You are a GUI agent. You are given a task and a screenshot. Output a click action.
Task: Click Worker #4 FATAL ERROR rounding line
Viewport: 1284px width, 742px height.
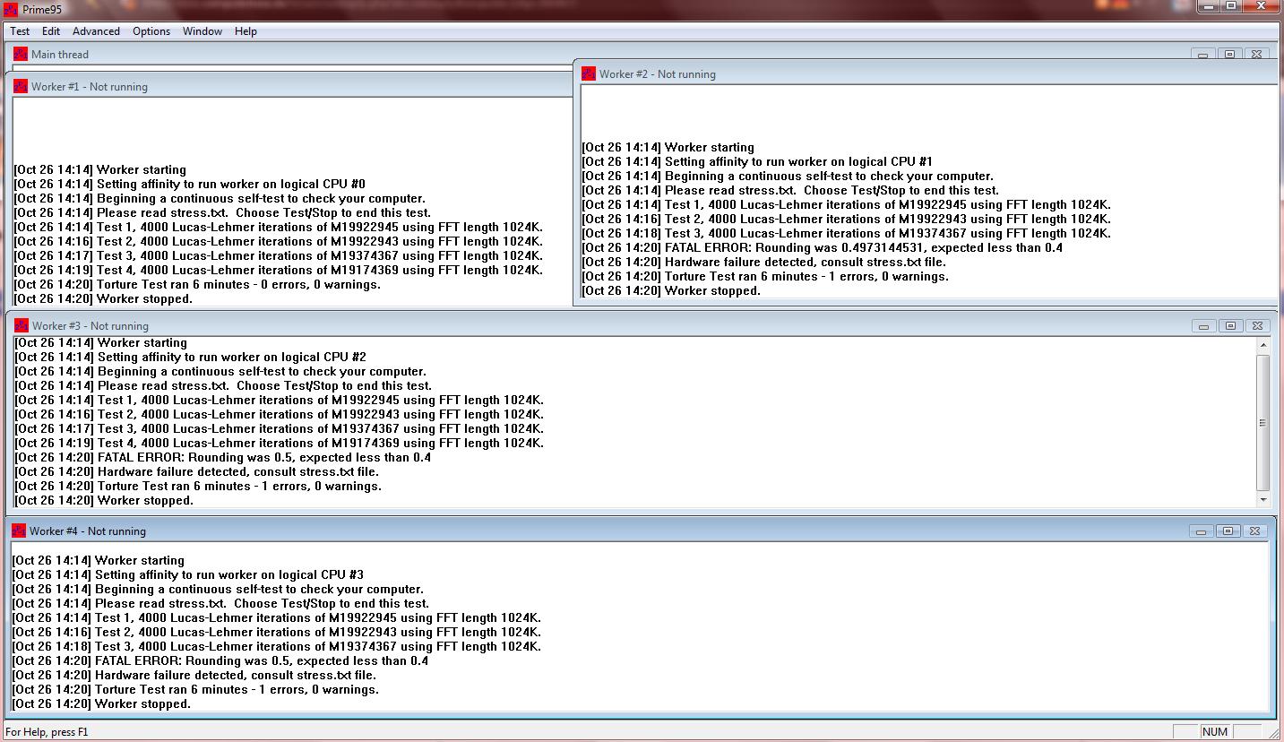click(220, 660)
